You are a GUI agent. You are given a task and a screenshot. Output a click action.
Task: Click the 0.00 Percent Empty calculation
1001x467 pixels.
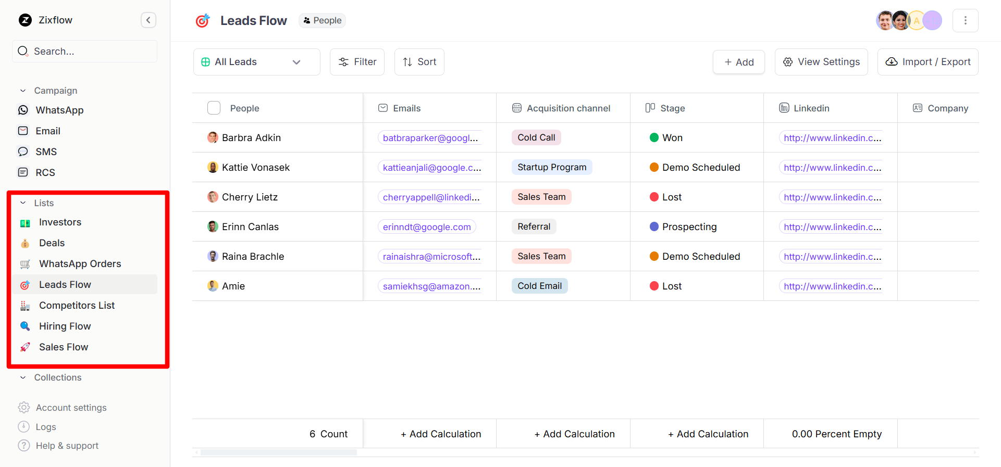pos(837,434)
